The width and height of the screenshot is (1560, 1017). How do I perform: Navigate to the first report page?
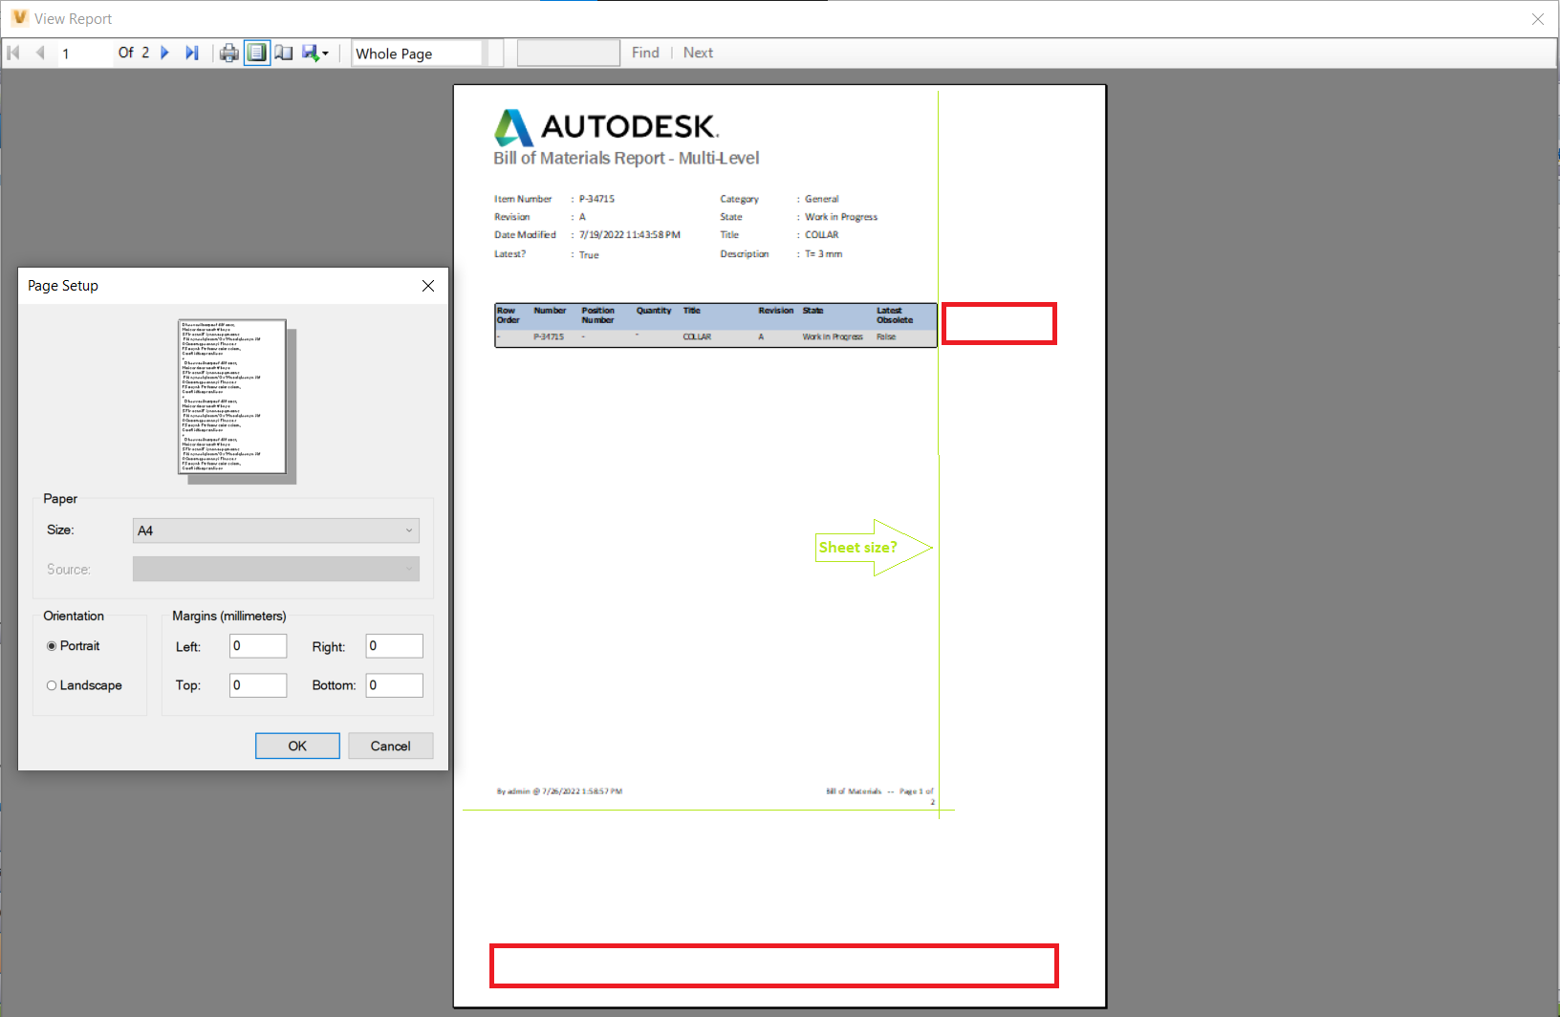(12, 53)
